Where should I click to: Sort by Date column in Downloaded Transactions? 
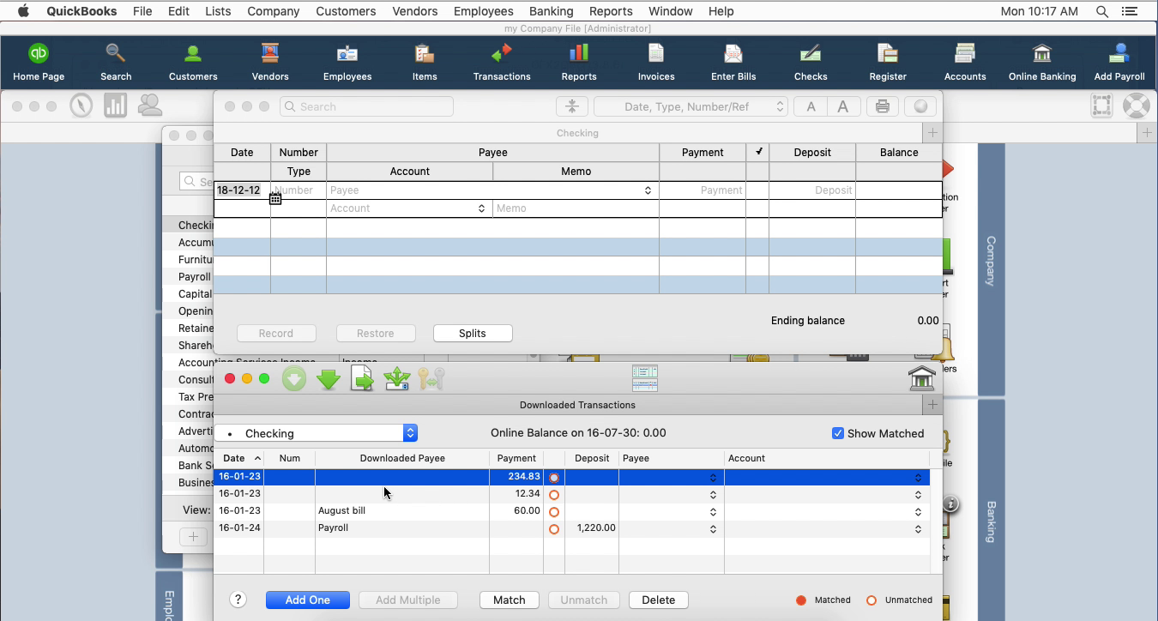pyautogui.click(x=238, y=458)
